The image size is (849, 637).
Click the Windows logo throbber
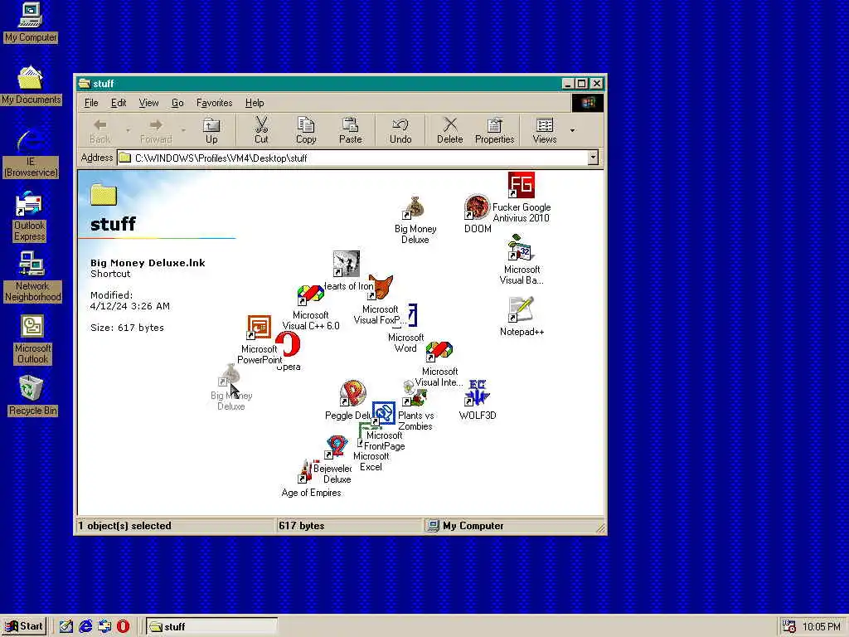(x=588, y=102)
